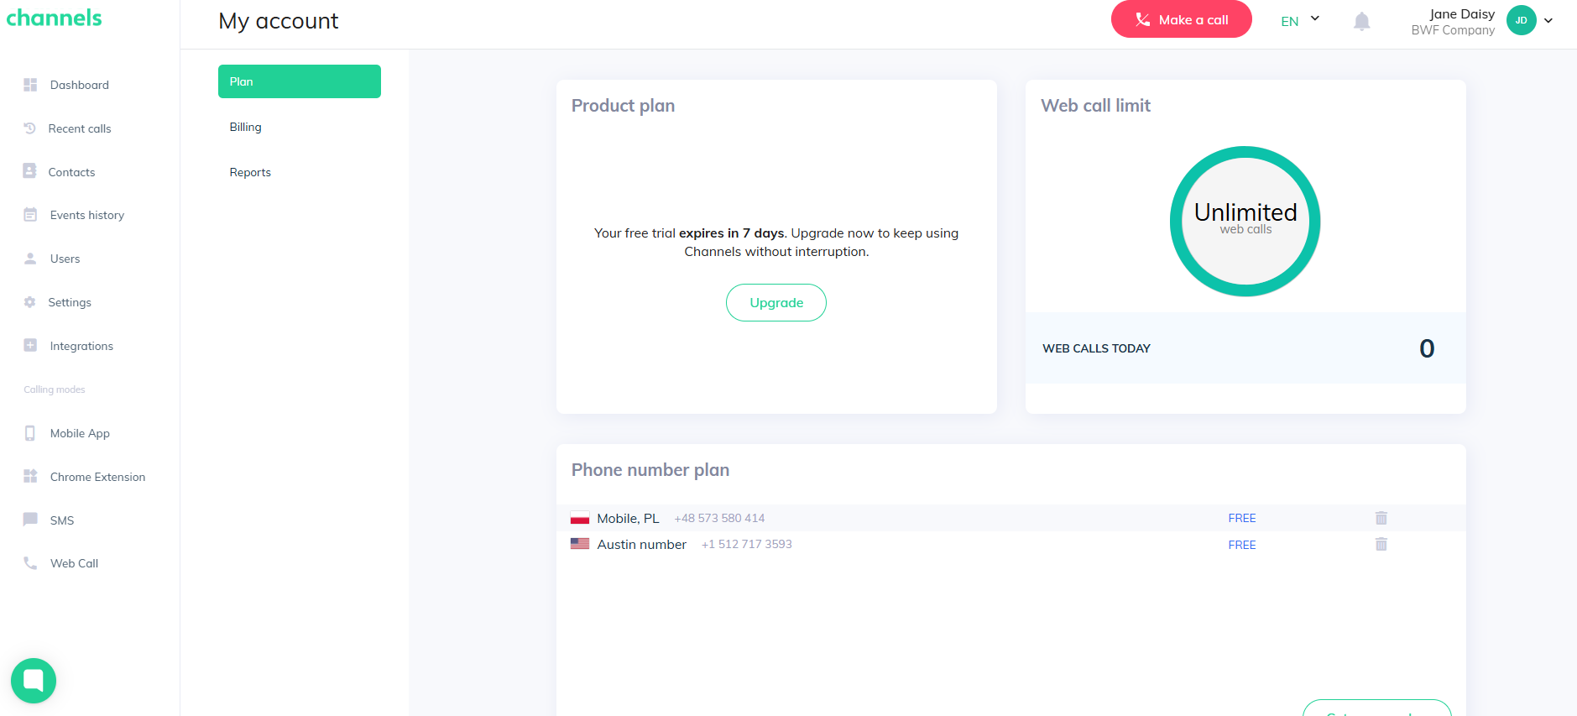
Task: Click the Contacts icon in sidebar
Action: coord(30,171)
